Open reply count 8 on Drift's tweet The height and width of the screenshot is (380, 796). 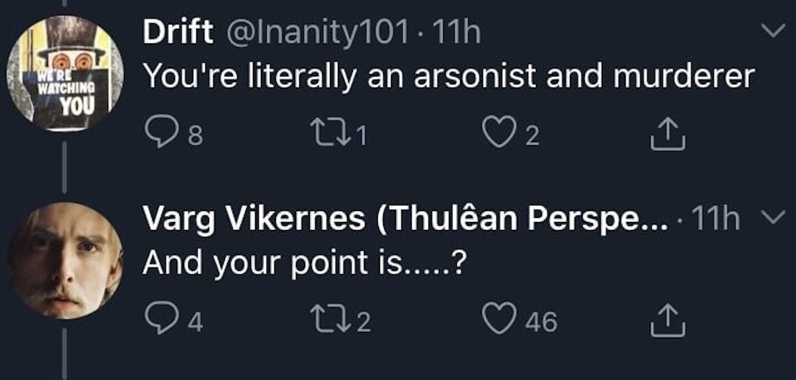click(x=196, y=137)
